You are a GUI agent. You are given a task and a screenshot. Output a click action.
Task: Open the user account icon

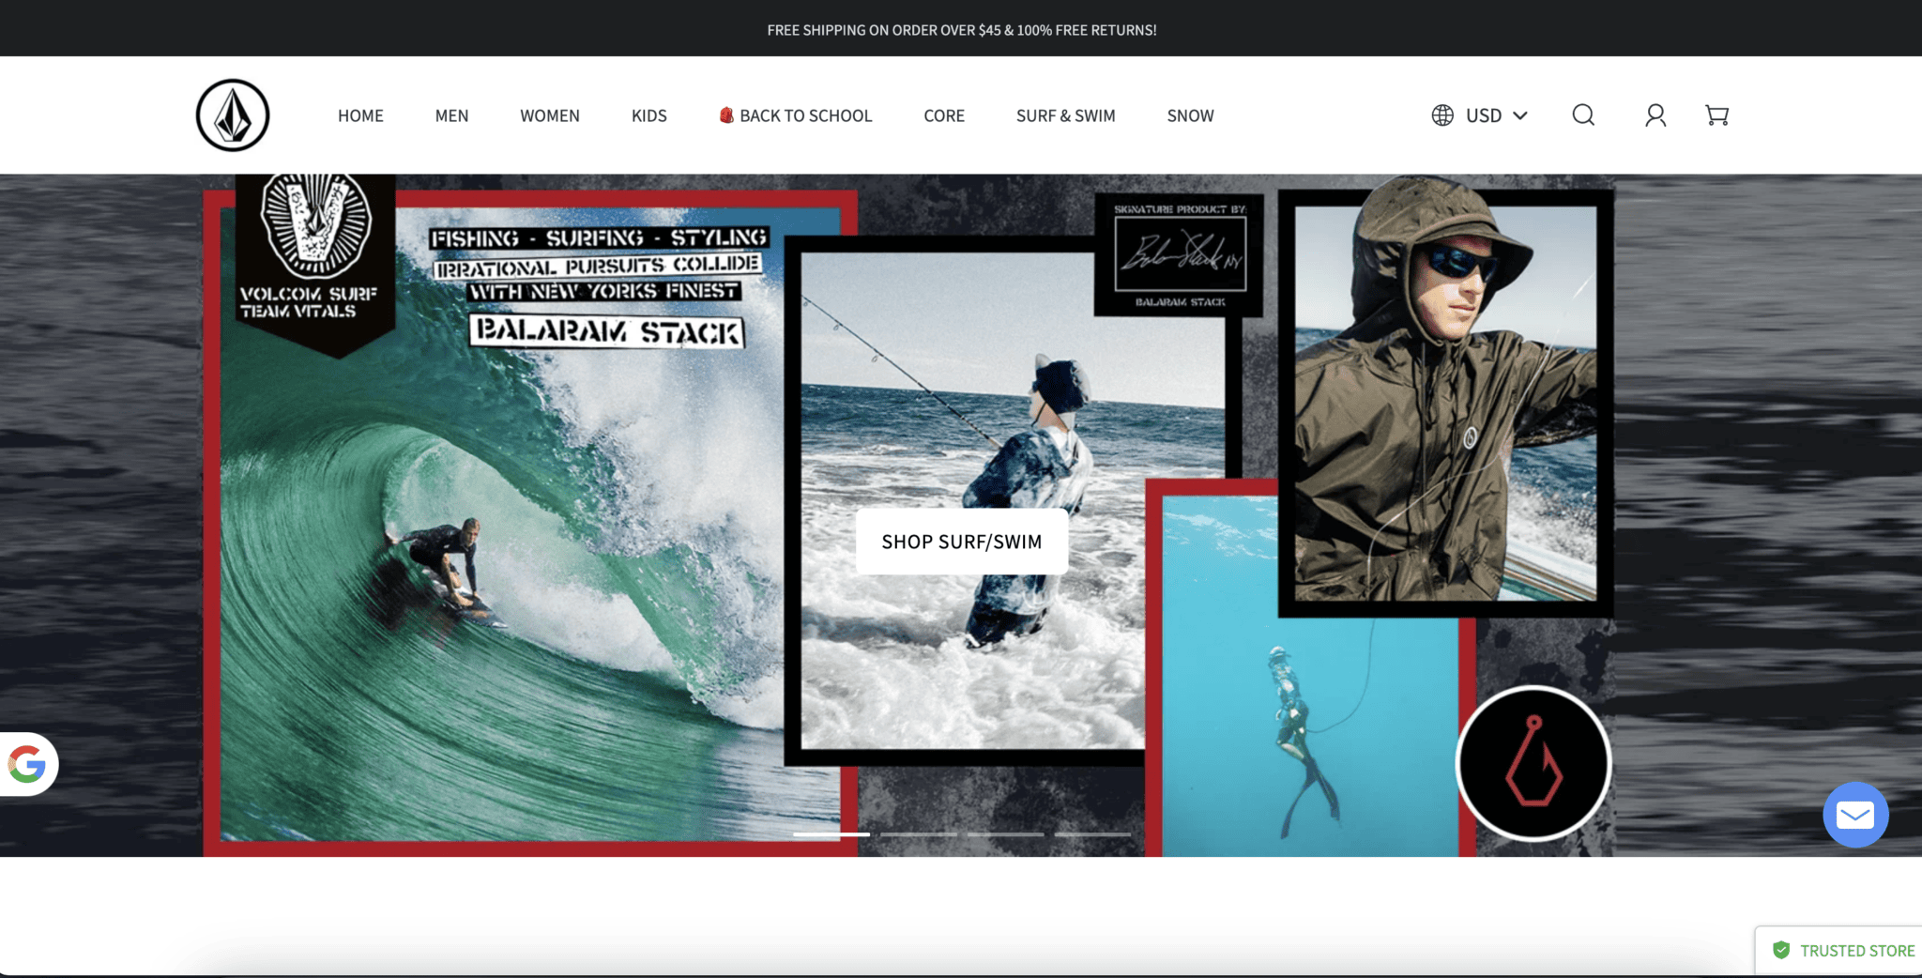pyautogui.click(x=1655, y=115)
